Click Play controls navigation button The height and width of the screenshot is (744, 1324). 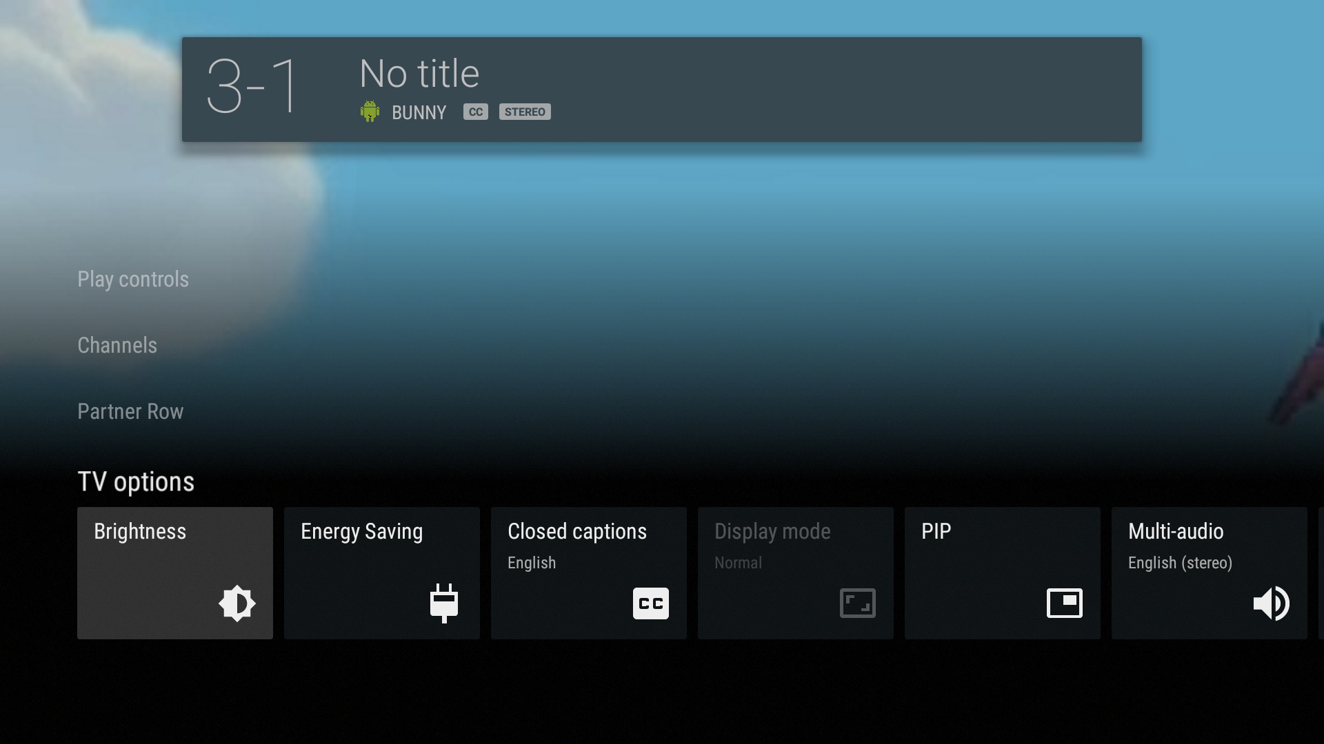tap(134, 278)
